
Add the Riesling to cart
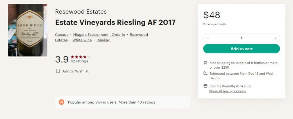(x=242, y=49)
